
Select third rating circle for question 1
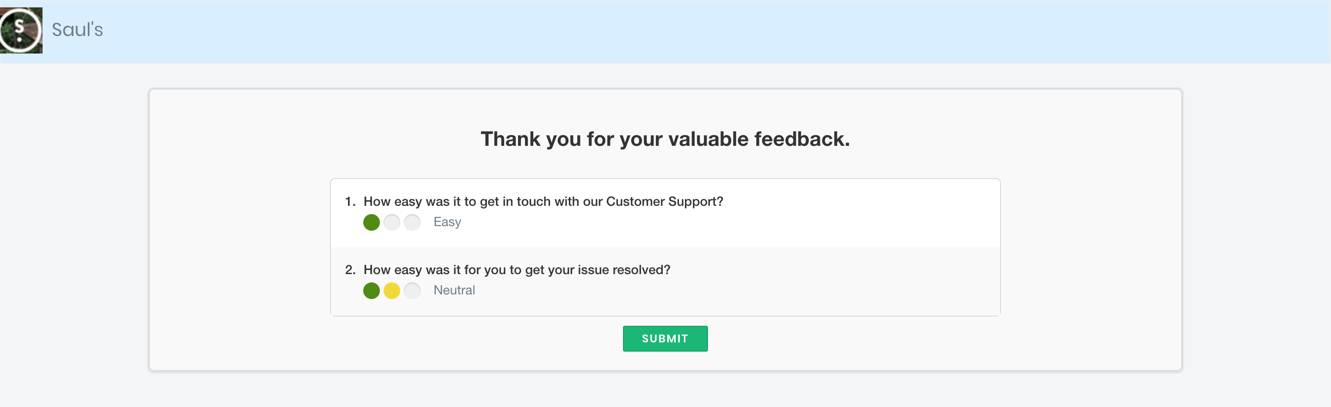pyautogui.click(x=412, y=222)
